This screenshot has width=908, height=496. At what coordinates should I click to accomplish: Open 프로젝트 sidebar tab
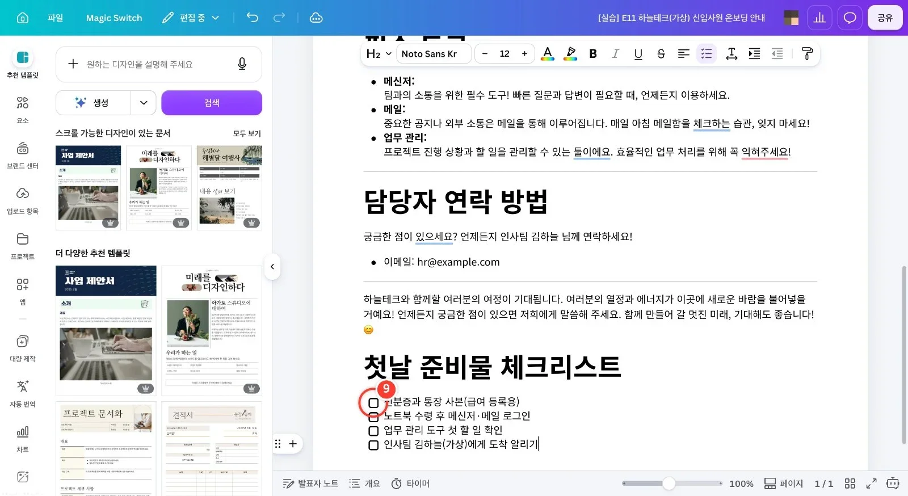click(x=23, y=246)
